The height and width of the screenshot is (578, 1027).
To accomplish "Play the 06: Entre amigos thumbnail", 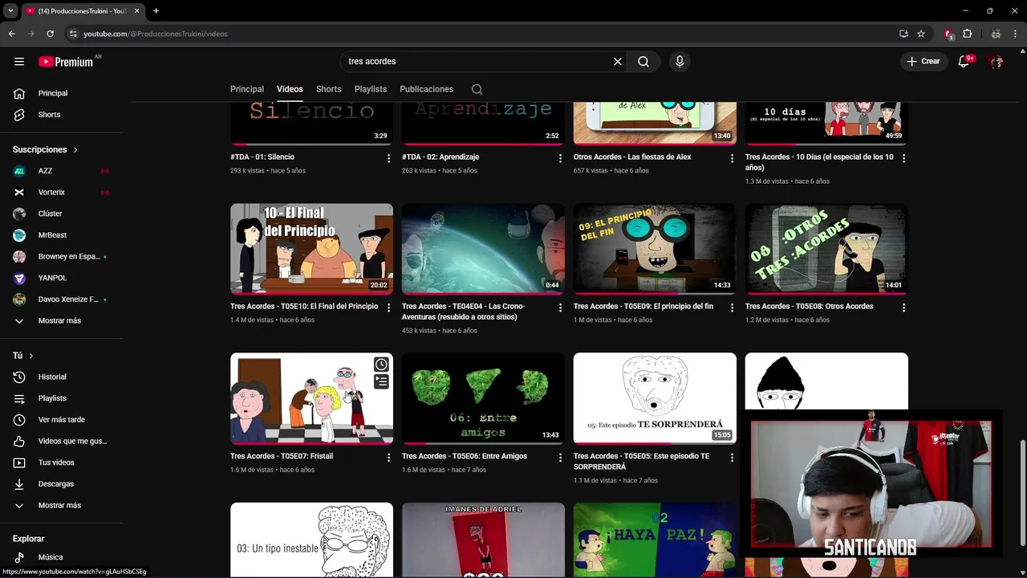I will pyautogui.click(x=483, y=398).
